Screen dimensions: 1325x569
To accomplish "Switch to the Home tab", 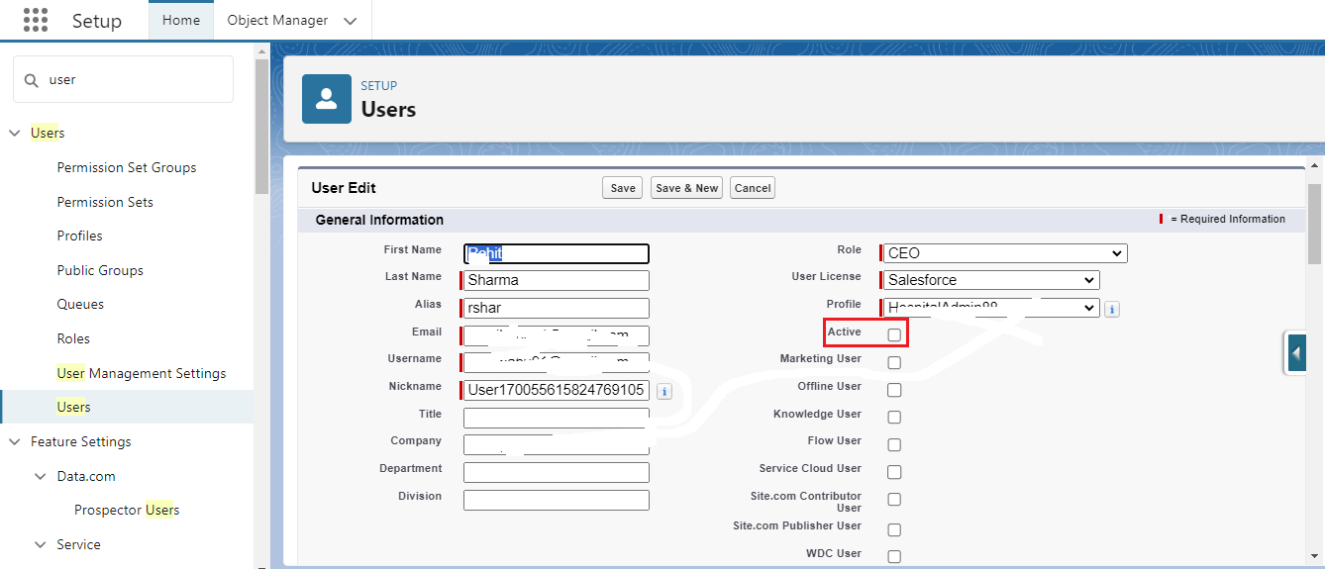I will coord(181,20).
